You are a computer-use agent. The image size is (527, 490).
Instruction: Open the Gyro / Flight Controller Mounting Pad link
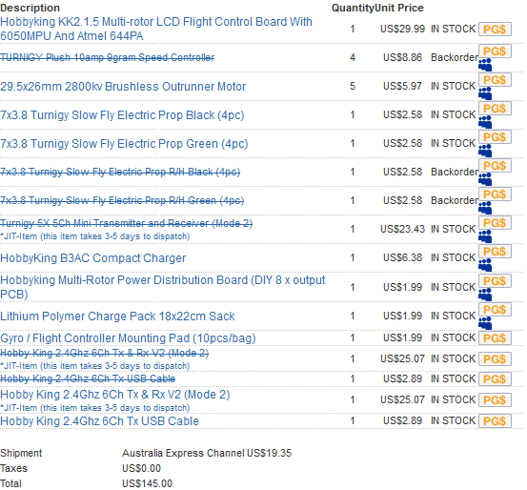point(128,338)
